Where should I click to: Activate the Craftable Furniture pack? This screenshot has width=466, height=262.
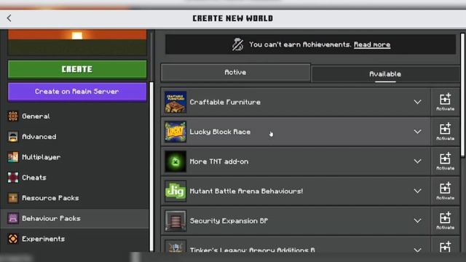click(x=445, y=102)
